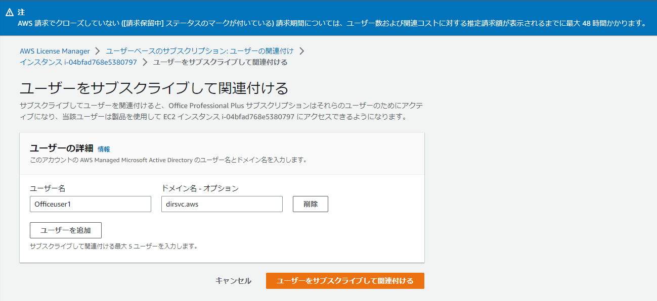Focus the ドメイン名 field containing dirsvc.aws

[x=222, y=204]
